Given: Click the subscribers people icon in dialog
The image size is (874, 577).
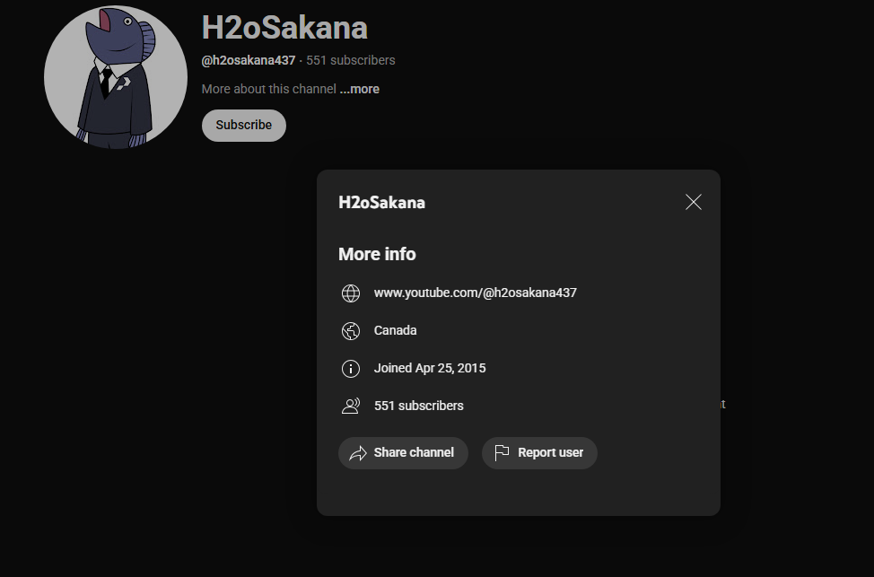Looking at the screenshot, I should click(x=351, y=407).
